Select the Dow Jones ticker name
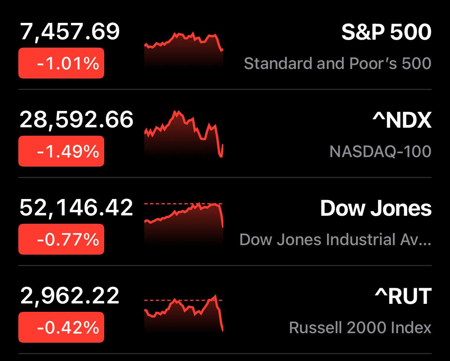 tap(376, 208)
